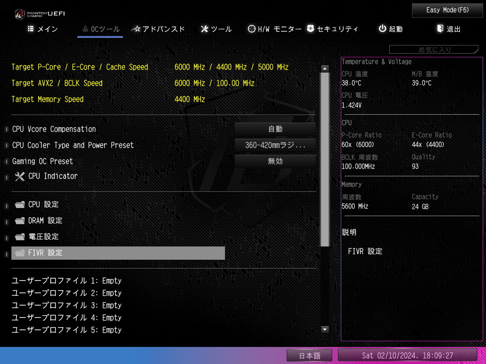Click the CPU 電圧 1.424V reading
486x364 pixels.
352,105
